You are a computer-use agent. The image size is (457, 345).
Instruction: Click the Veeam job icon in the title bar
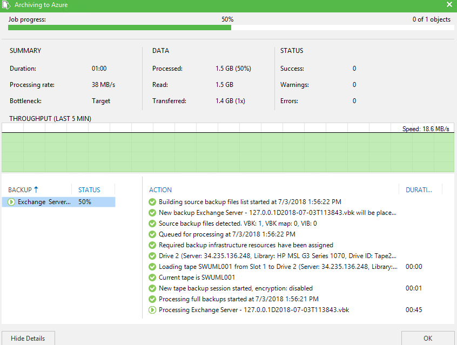[6, 5]
